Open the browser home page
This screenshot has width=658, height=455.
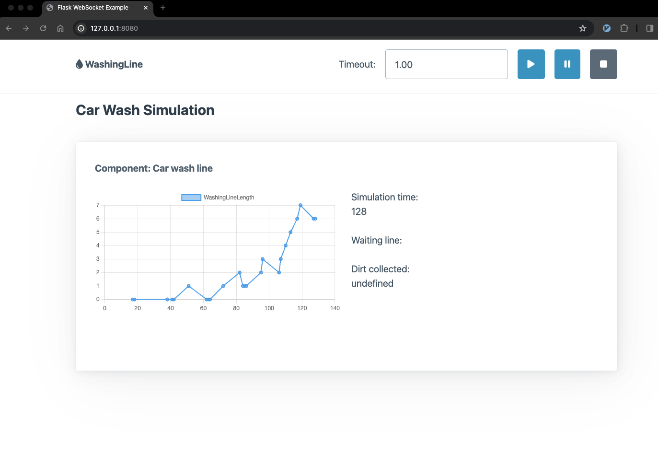(x=60, y=28)
